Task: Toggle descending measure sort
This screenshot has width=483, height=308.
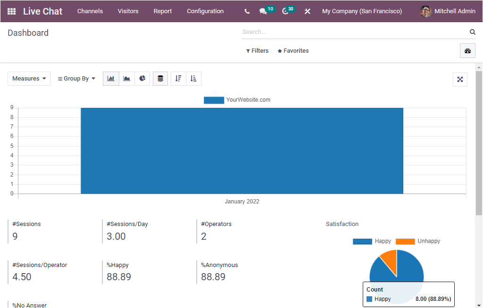Action: (x=178, y=78)
